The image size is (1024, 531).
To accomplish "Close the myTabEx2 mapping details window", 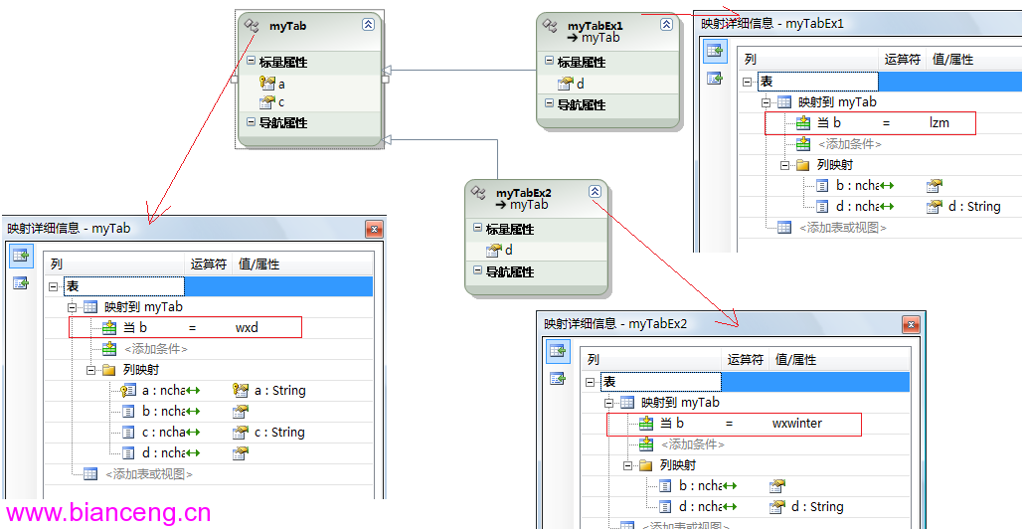I will (911, 324).
